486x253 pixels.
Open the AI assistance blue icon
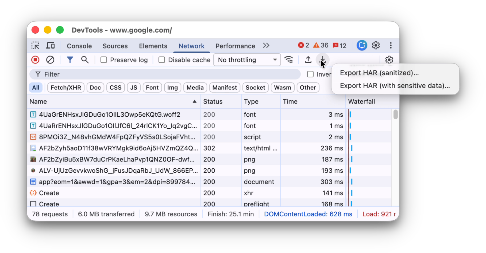click(362, 45)
